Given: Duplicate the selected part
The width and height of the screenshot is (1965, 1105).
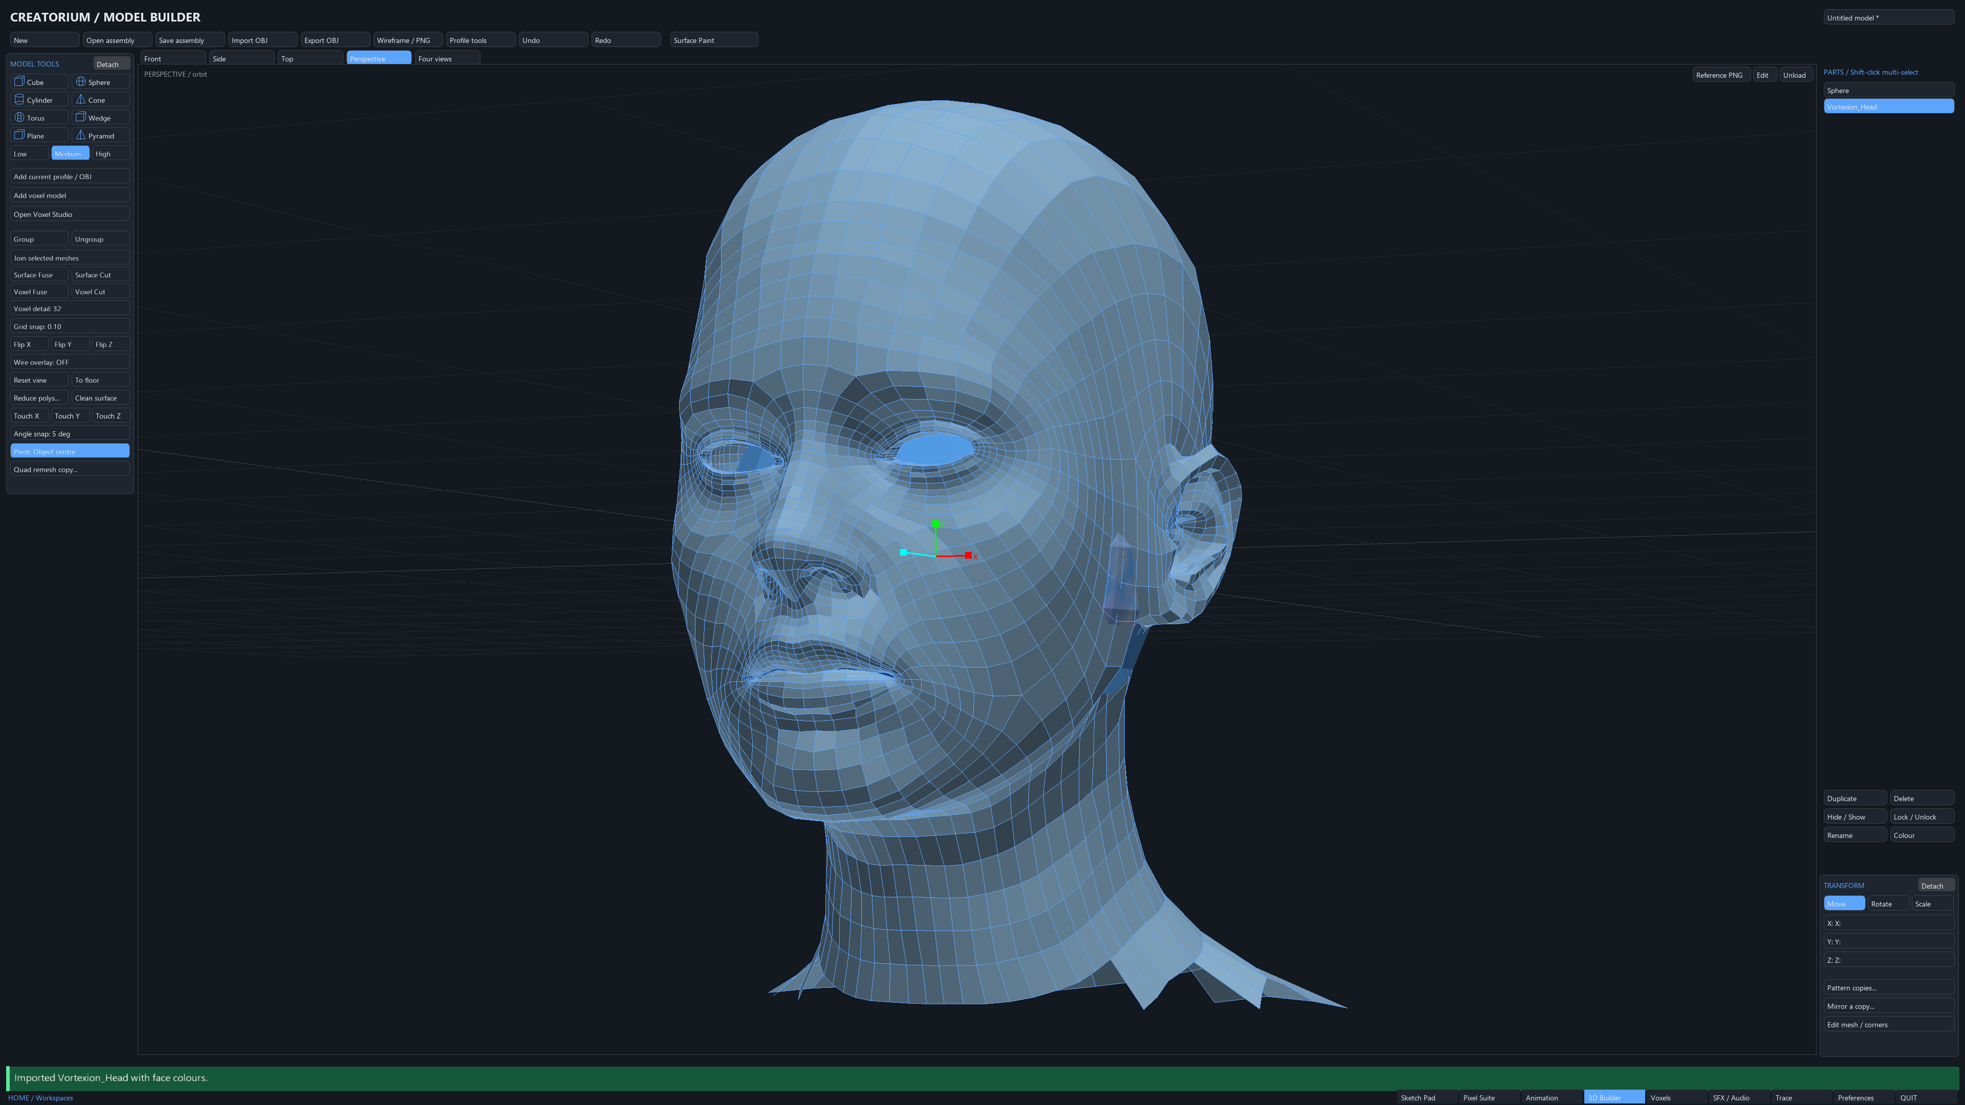Looking at the screenshot, I should [1854, 799].
